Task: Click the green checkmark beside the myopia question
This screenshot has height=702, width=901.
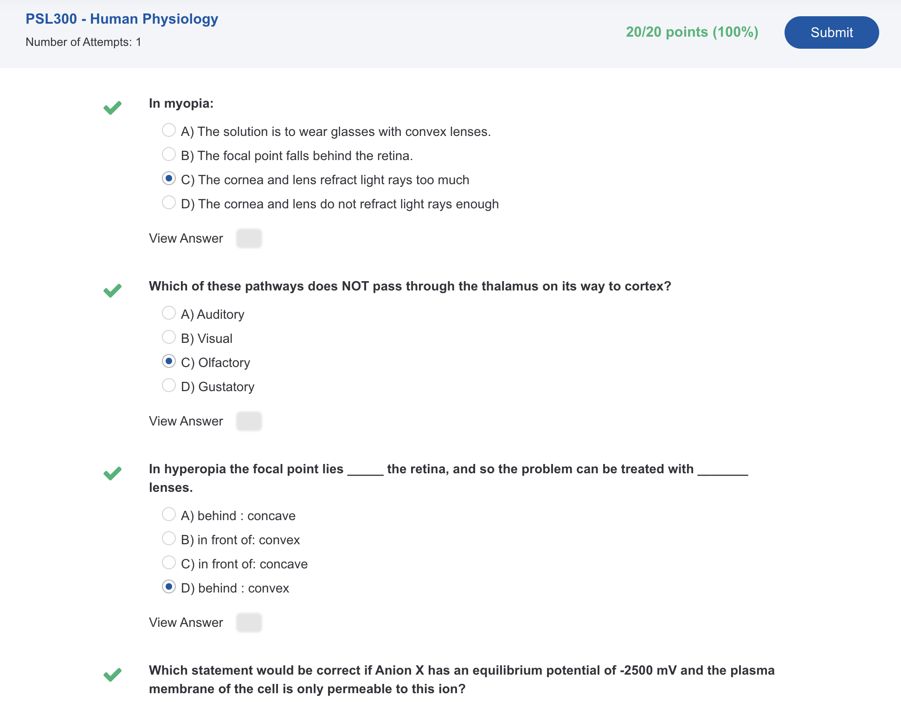Action: click(112, 108)
